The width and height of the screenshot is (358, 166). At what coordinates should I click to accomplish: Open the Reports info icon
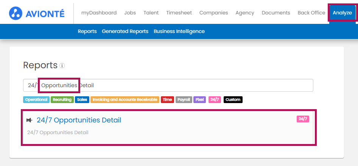click(x=62, y=66)
